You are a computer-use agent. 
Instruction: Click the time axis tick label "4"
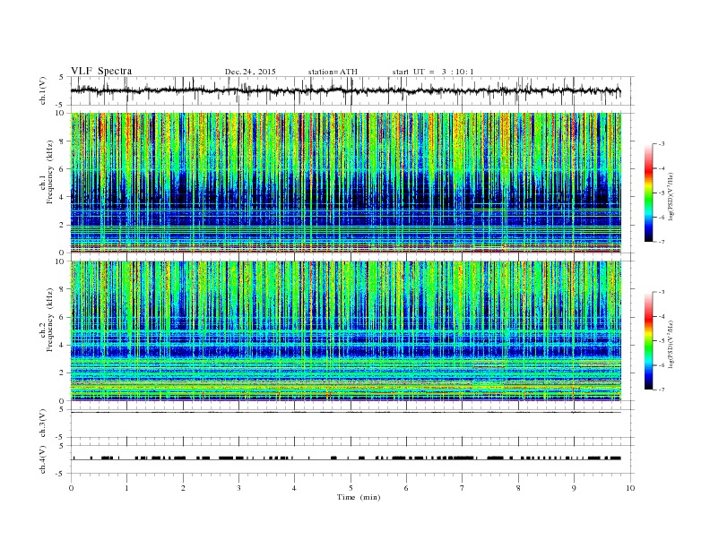point(295,488)
